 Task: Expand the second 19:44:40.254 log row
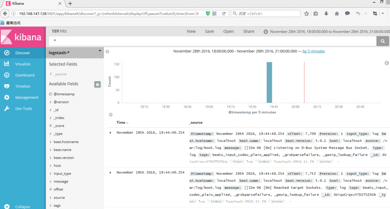(110, 172)
